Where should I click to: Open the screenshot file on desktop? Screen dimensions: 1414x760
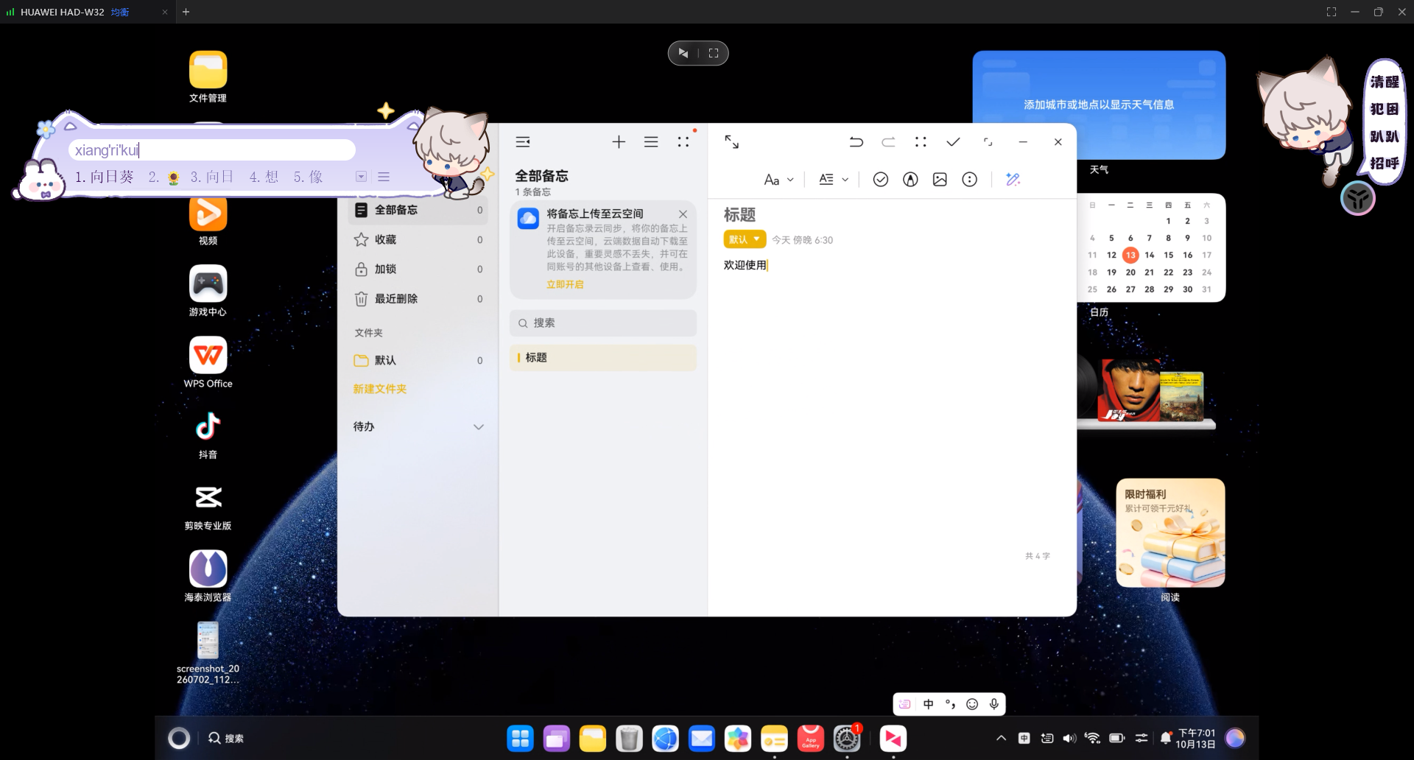coord(208,652)
